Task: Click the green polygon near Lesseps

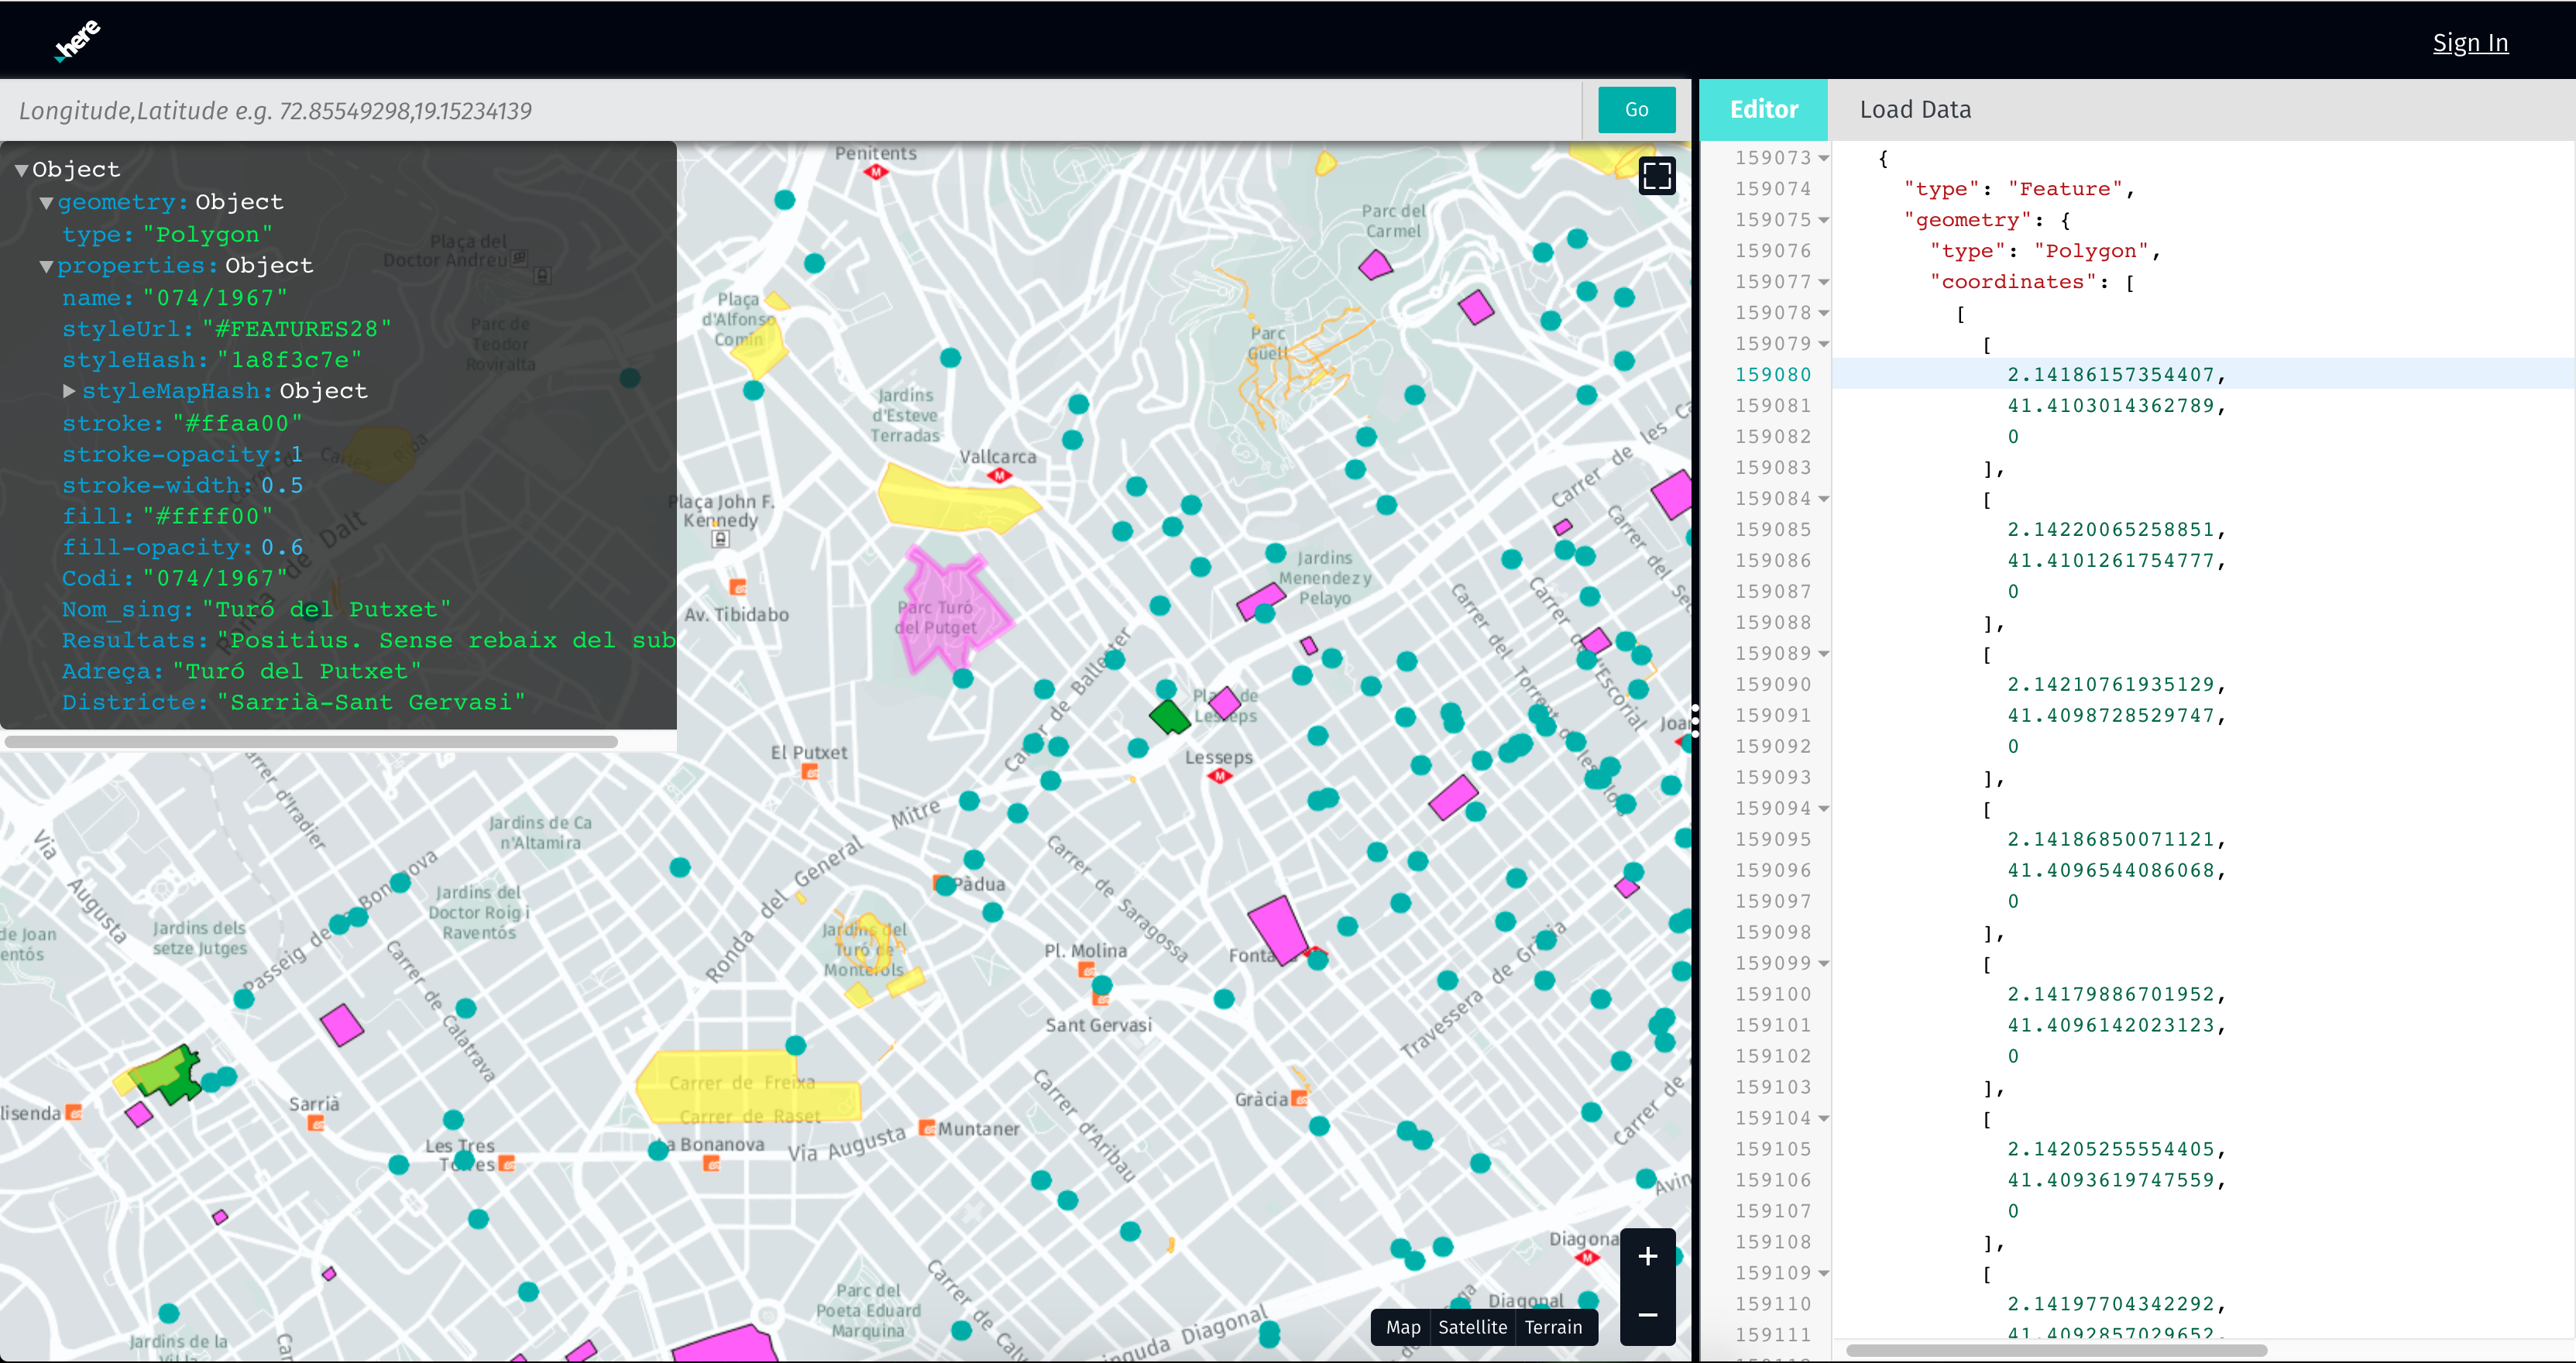Action: click(1168, 716)
